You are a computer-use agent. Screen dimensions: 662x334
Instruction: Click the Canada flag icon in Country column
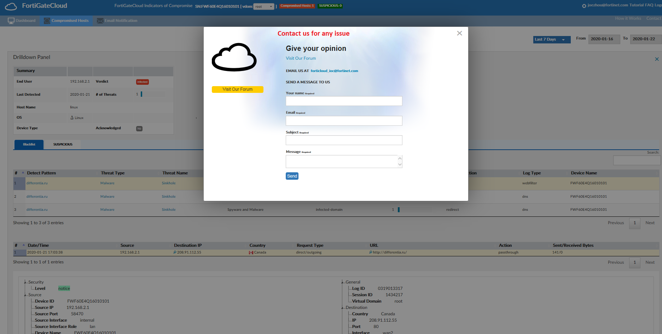(x=251, y=252)
